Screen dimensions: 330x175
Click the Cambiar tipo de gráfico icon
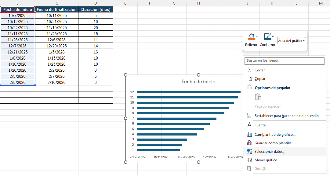pos(249,135)
